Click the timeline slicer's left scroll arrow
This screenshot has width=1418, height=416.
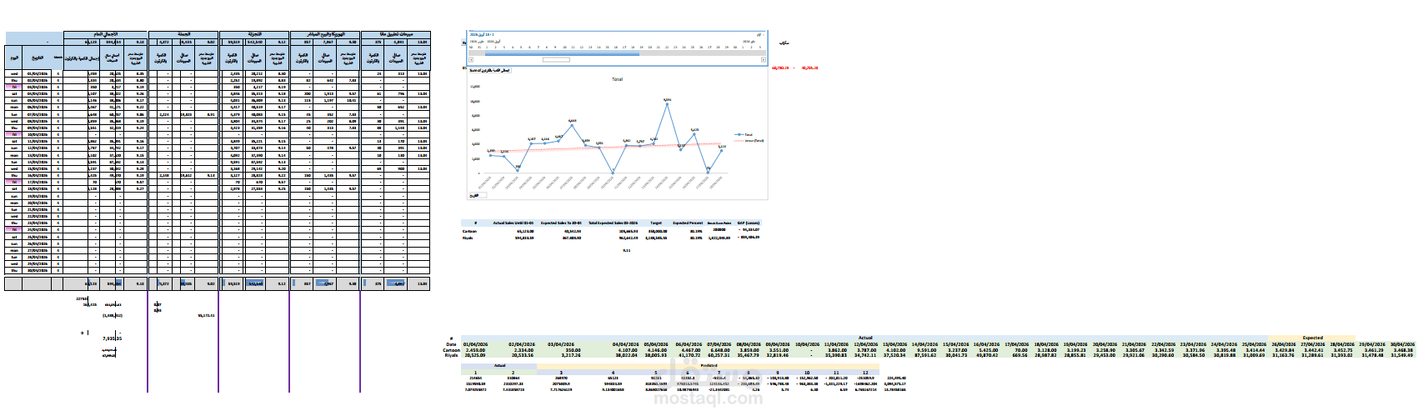click(471, 59)
